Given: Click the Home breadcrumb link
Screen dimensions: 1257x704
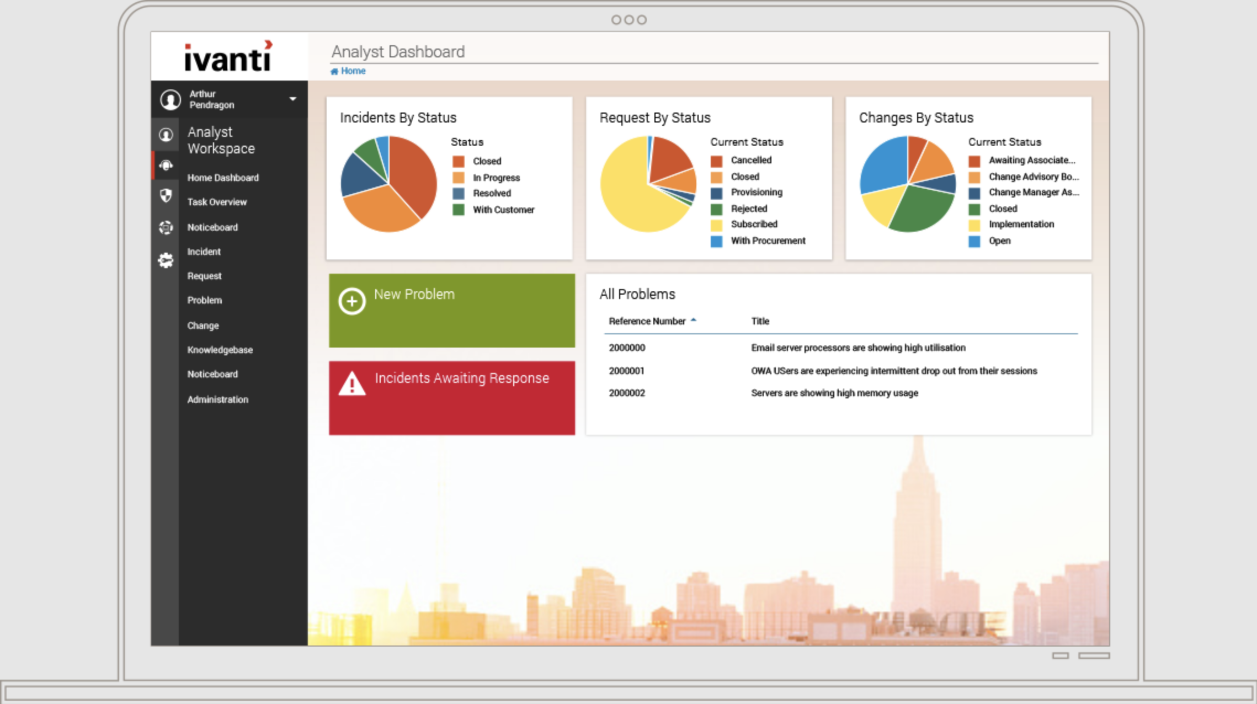Looking at the screenshot, I should (353, 71).
